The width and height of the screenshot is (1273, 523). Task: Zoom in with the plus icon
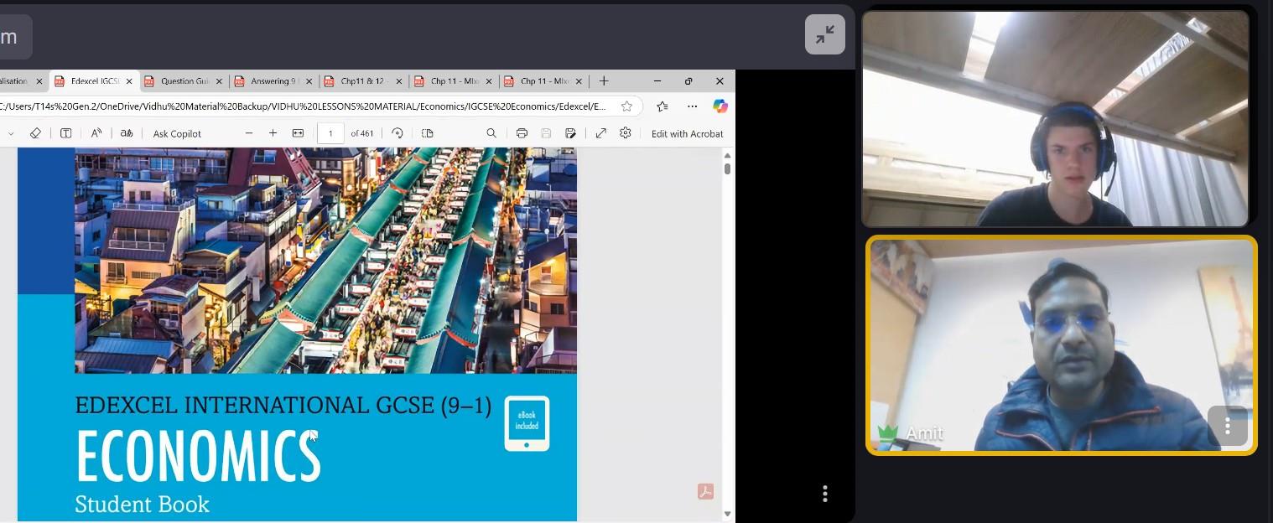273,133
